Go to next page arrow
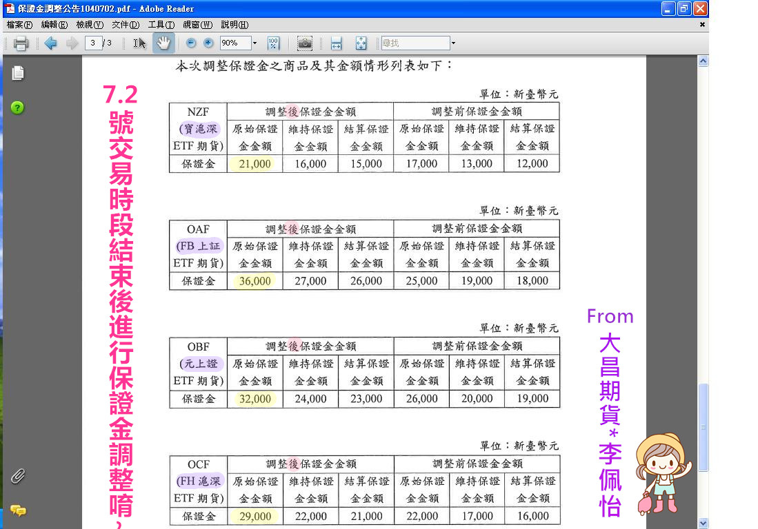 72,43
